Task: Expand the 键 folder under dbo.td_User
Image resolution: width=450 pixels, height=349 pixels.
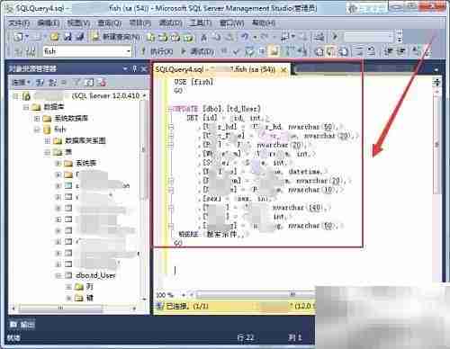Action: coord(69,298)
